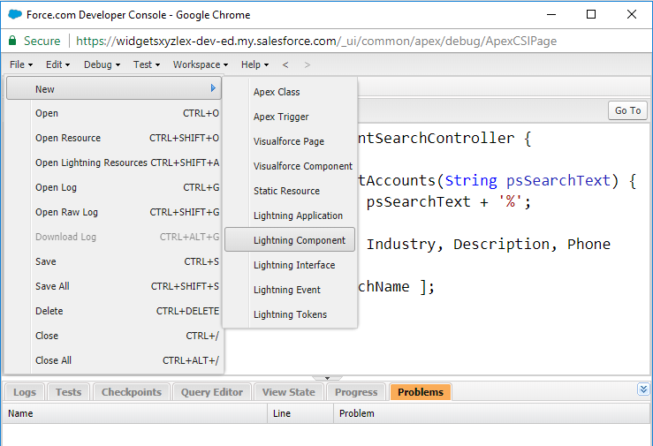The width and height of the screenshot is (653, 446).
Task: Open the Edit menu
Action: 57,64
